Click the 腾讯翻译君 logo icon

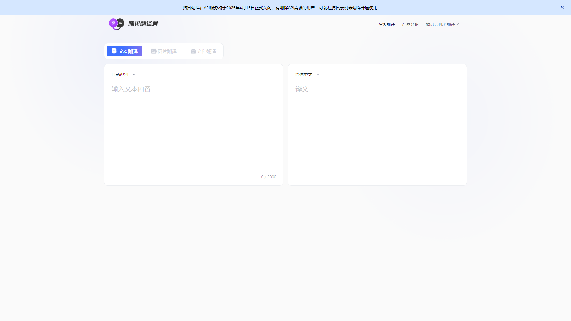(x=116, y=24)
